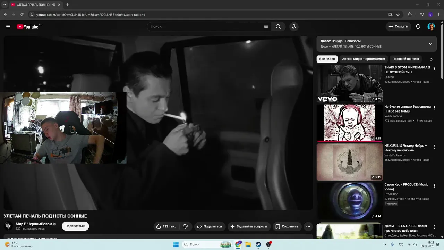Open OBS Studio from the taskbar

[269, 244]
